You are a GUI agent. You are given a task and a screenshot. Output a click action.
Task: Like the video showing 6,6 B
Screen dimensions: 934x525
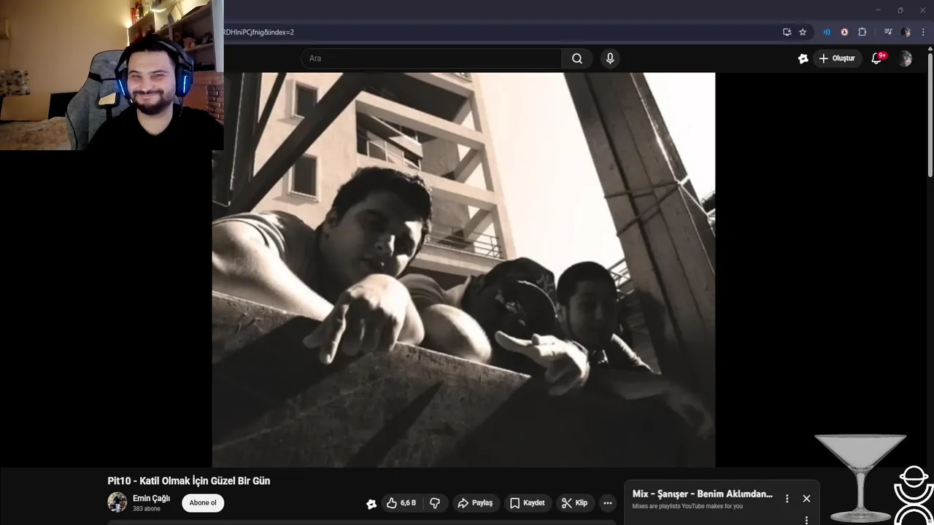pyautogui.click(x=401, y=503)
